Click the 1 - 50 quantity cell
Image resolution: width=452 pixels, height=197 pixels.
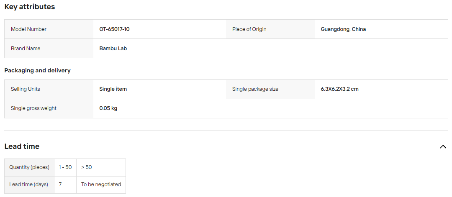[65, 167]
